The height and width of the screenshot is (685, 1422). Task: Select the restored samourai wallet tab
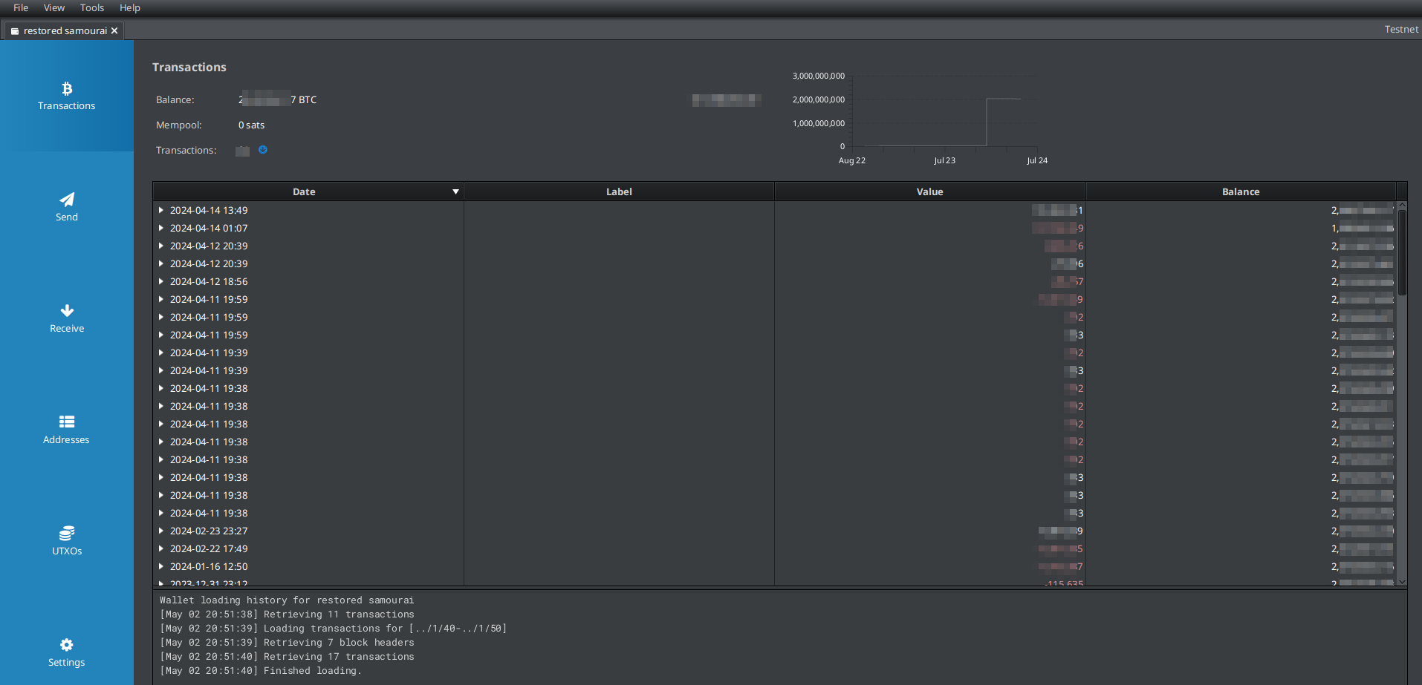pyautogui.click(x=65, y=30)
